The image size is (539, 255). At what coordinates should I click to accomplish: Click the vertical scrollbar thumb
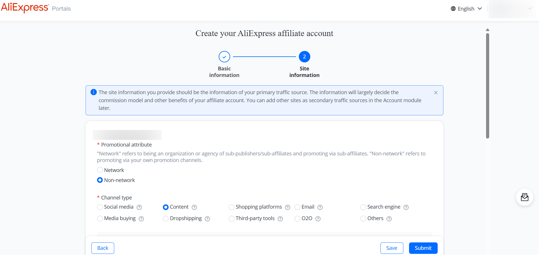tap(488, 86)
